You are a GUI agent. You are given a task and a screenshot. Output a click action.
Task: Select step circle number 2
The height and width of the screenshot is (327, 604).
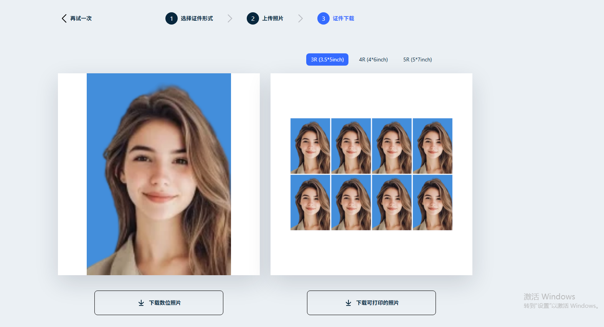pyautogui.click(x=253, y=18)
